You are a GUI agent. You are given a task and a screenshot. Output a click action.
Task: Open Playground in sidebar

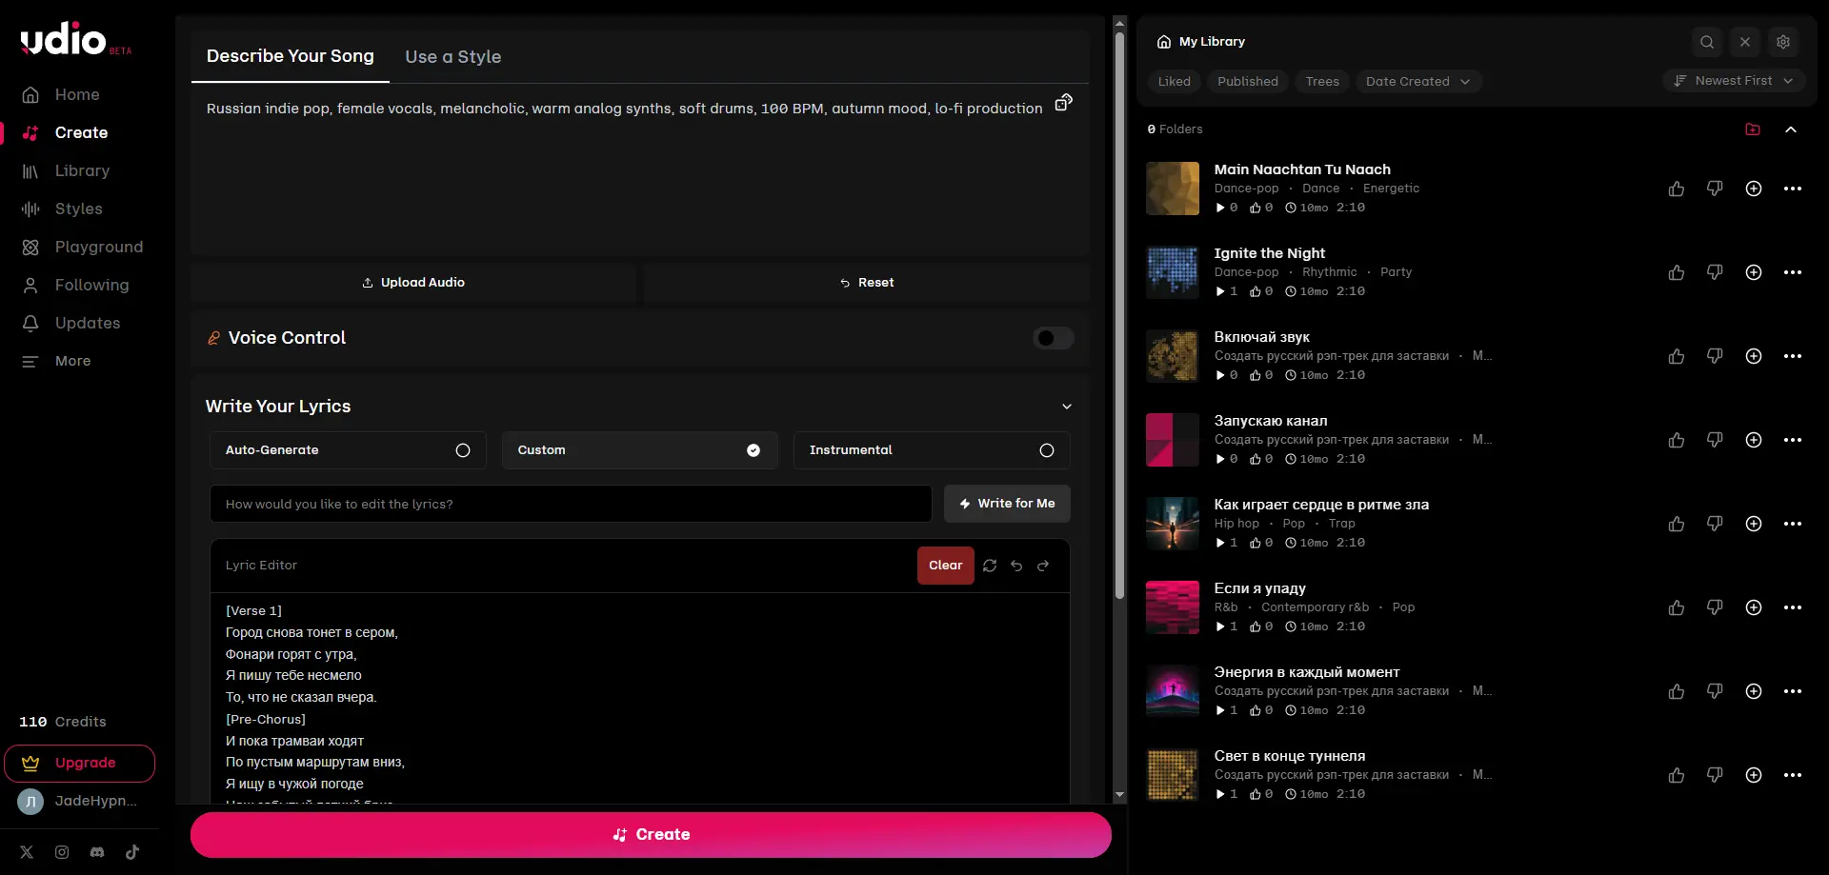coord(98,247)
